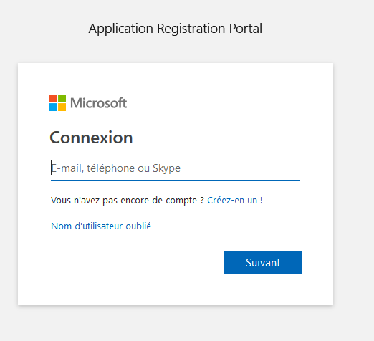This screenshot has width=374, height=341.
Task: Click the word Skype in the placeholder
Action: pyautogui.click(x=166, y=168)
